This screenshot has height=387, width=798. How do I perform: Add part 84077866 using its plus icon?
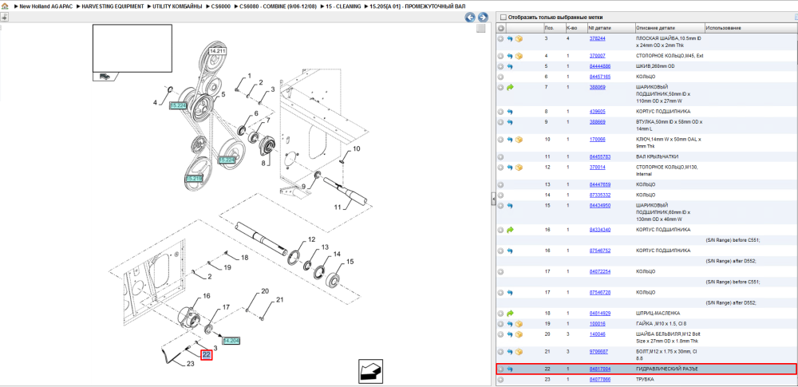[x=501, y=380]
